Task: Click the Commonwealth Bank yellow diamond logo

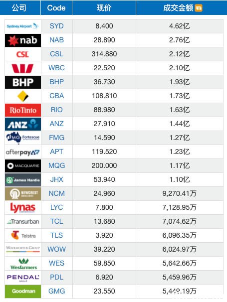Action: click(x=23, y=96)
